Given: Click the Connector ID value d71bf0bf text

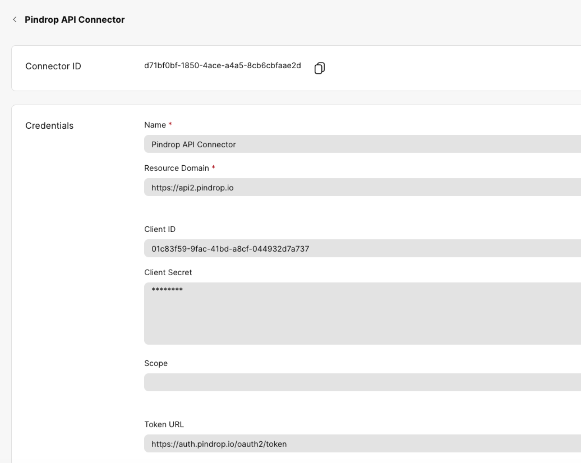Looking at the screenshot, I should [222, 66].
